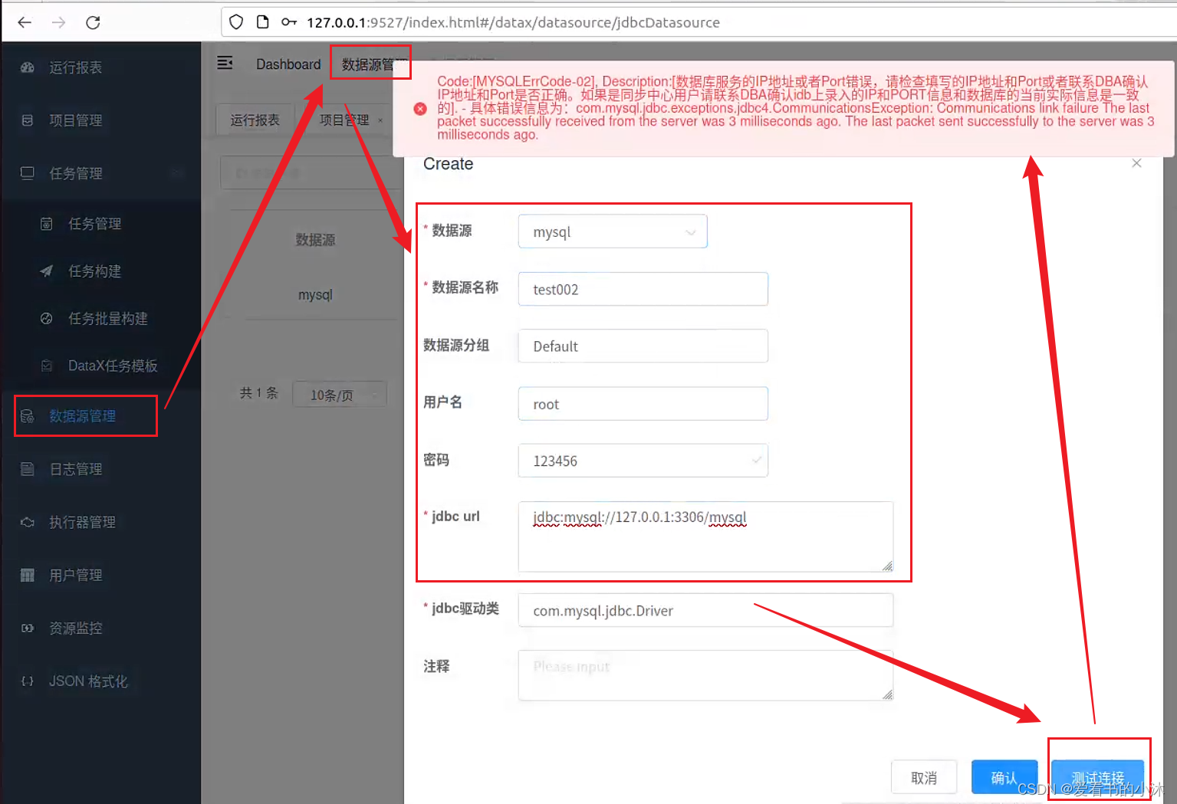This screenshot has height=804, width=1177.
Task: Click the 日志管理 sidebar icon
Action: [28, 469]
